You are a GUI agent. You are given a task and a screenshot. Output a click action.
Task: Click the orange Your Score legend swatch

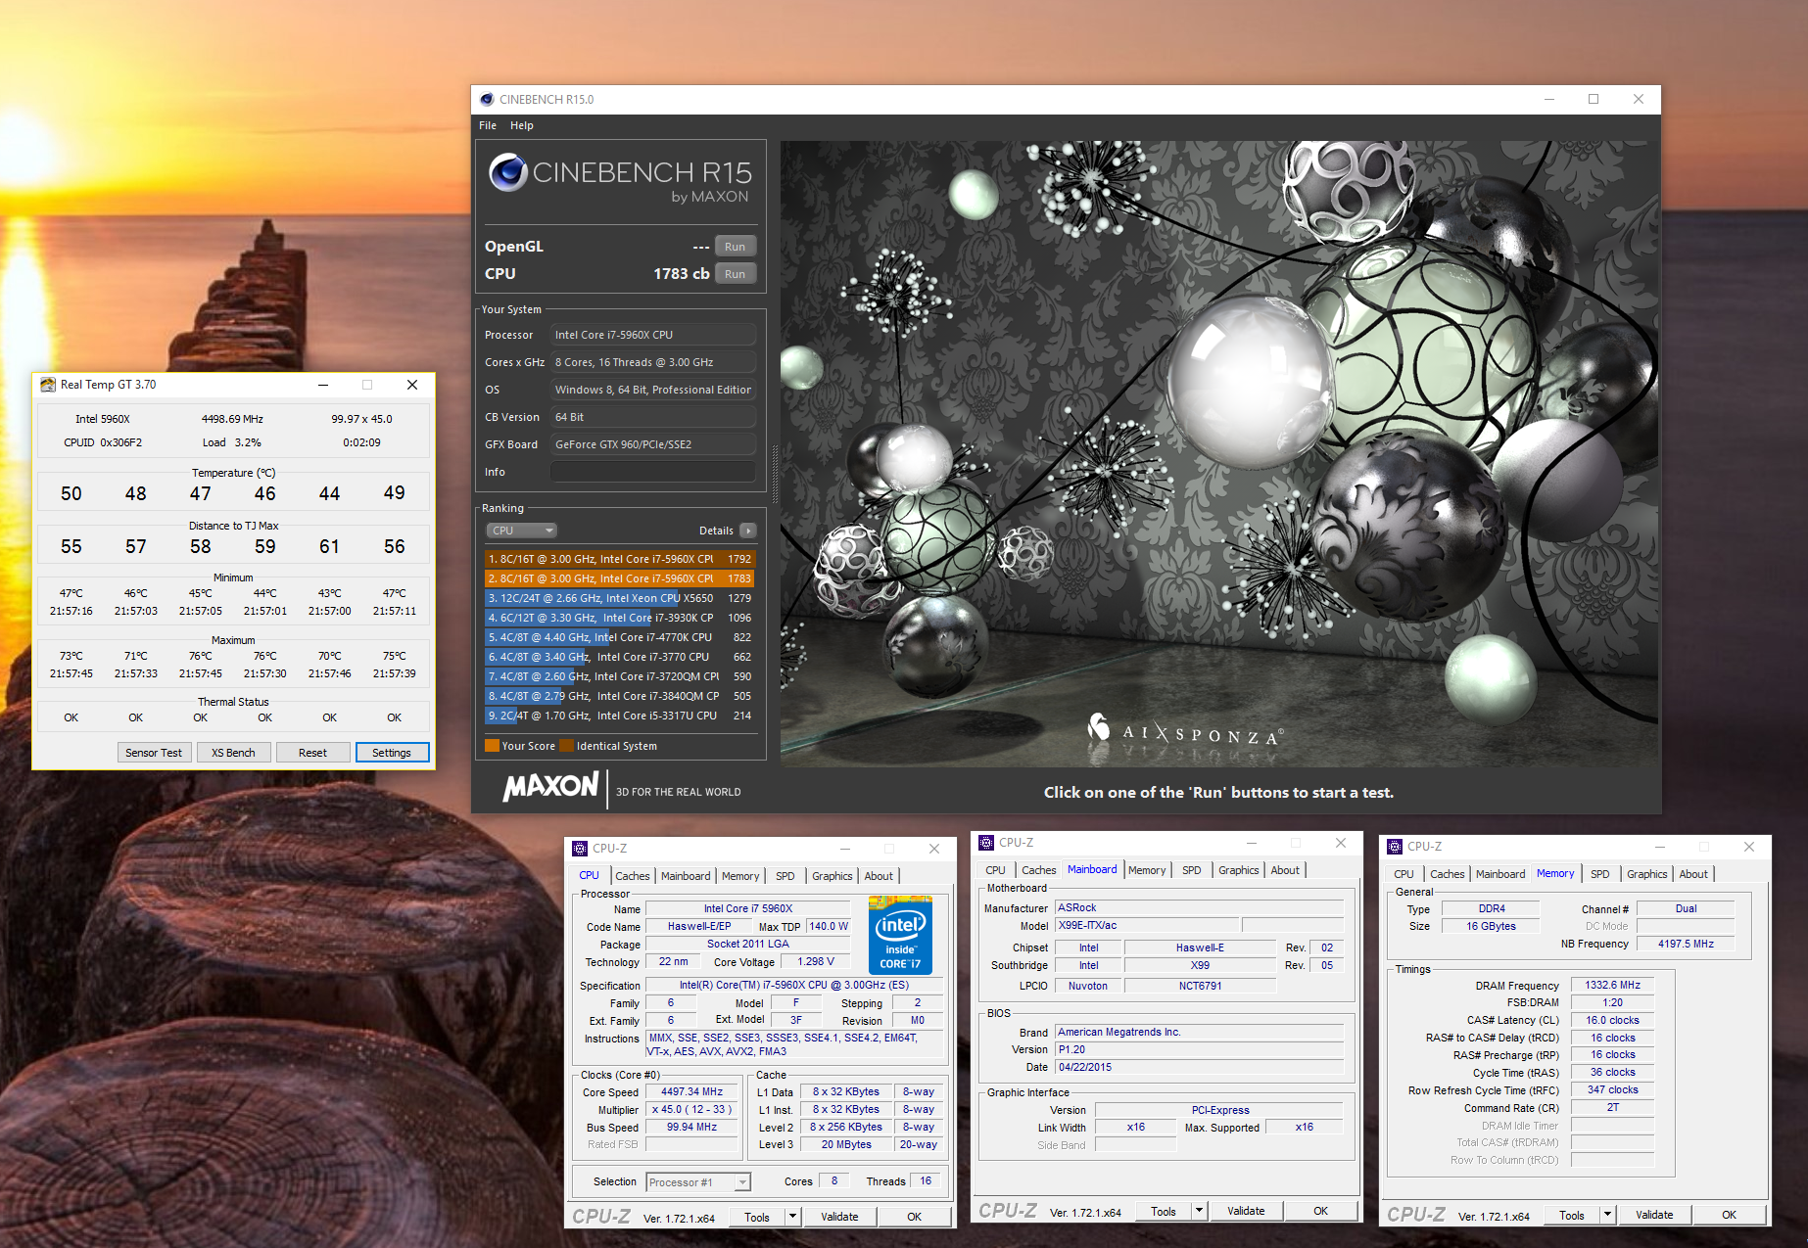(x=492, y=746)
